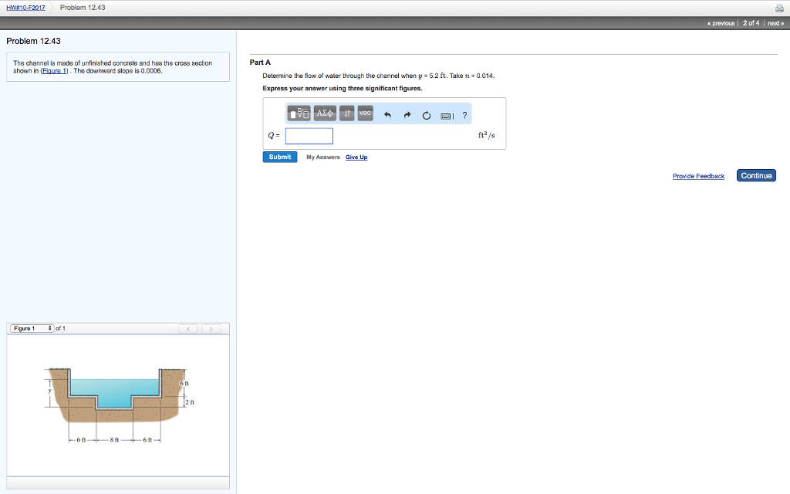This screenshot has height=494, width=790.
Task: Show keyboard shortcuts icon
Action: tap(447, 116)
